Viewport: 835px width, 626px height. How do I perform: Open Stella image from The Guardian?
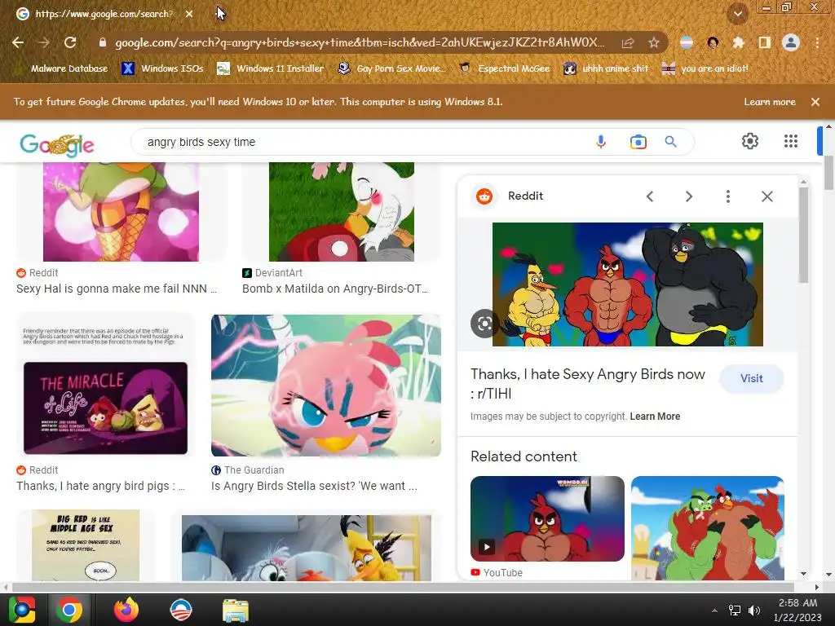326,386
